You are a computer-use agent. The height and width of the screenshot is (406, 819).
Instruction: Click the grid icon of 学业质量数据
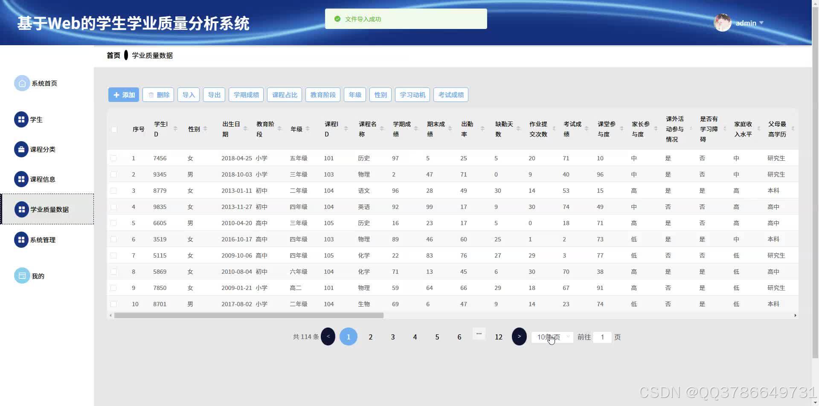coord(21,209)
